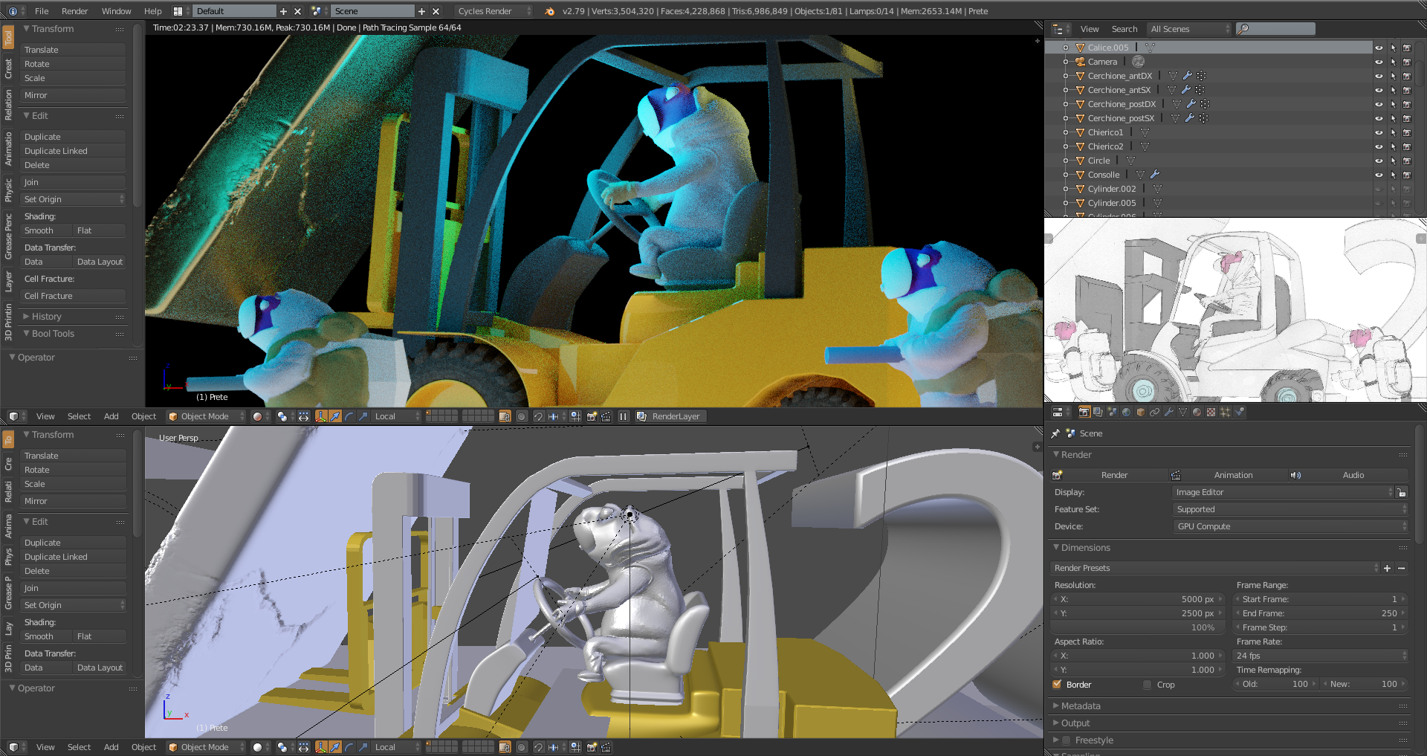
Task: Open the Device GPU Compute dropdown
Action: click(x=1290, y=526)
